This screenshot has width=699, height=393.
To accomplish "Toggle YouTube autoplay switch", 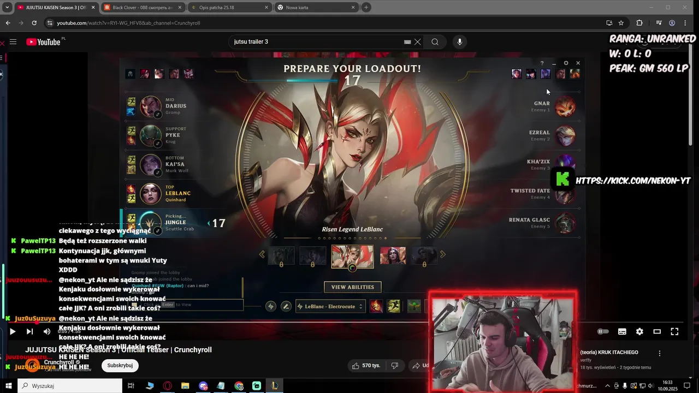I will [603, 331].
